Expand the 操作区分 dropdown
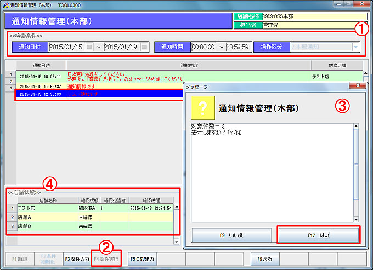This screenshot has height=270, width=373. tap(357, 47)
